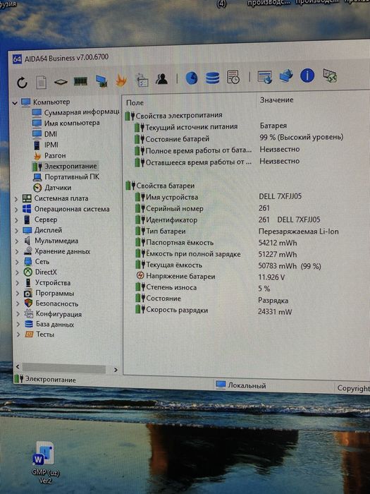
Task: Select Безопасность in the tree
Action: tap(51, 303)
